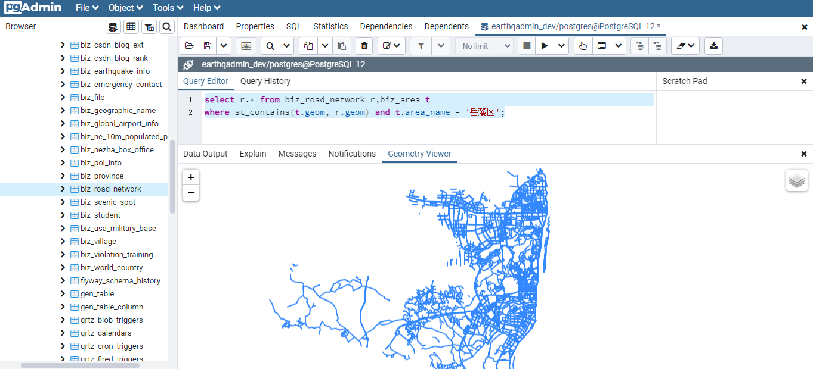
Task: Click the Commit database icon
Action: pyautogui.click(x=640, y=46)
